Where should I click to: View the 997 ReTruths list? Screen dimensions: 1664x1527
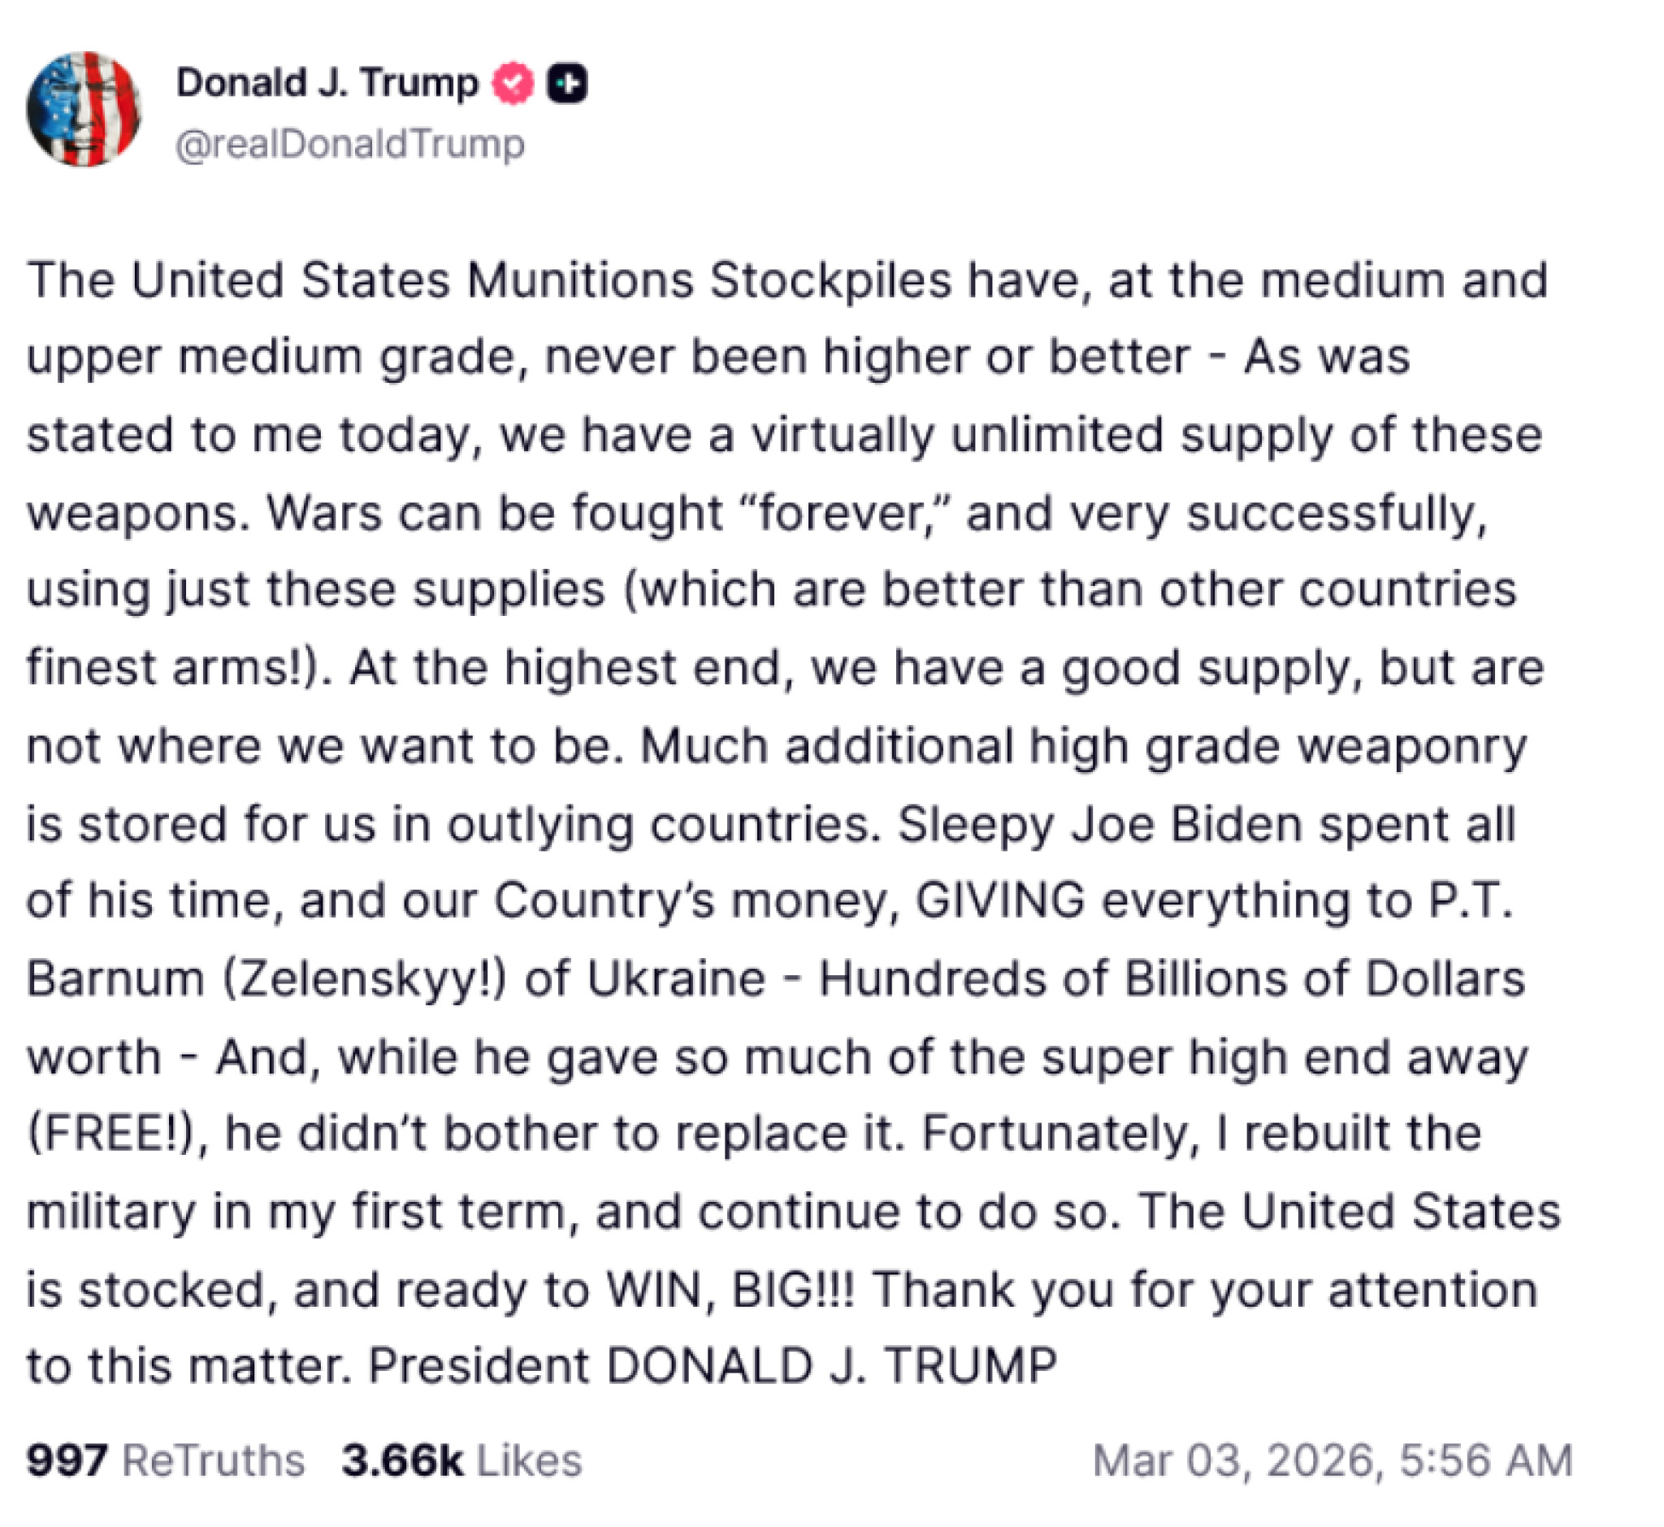tap(165, 1460)
